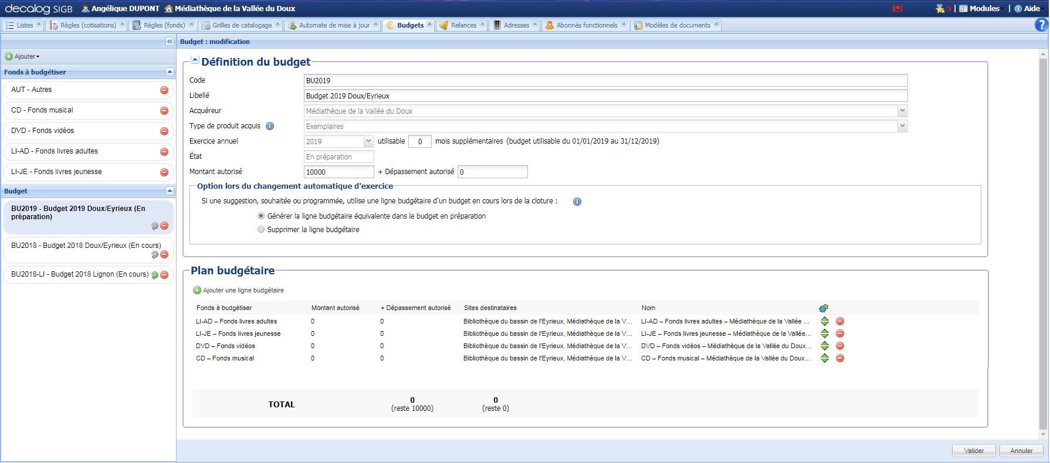Collapse the left sidebar panel
Screen dimensions: 1050x463
(170, 42)
